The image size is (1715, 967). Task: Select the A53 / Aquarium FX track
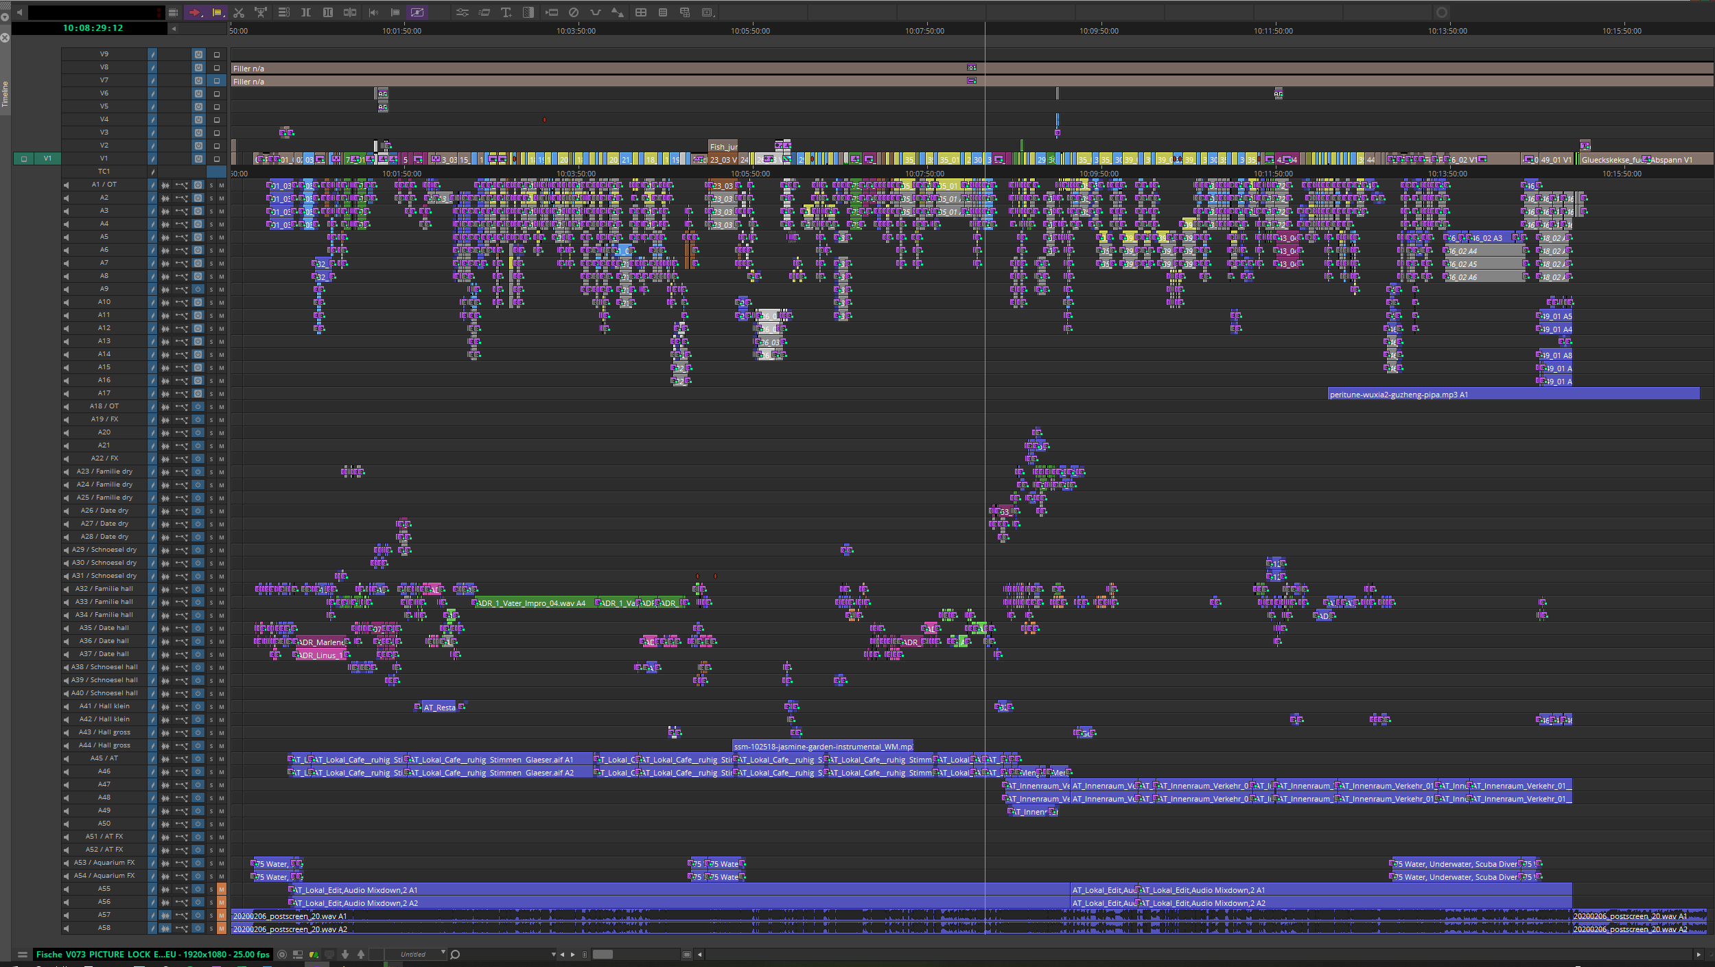point(104,863)
